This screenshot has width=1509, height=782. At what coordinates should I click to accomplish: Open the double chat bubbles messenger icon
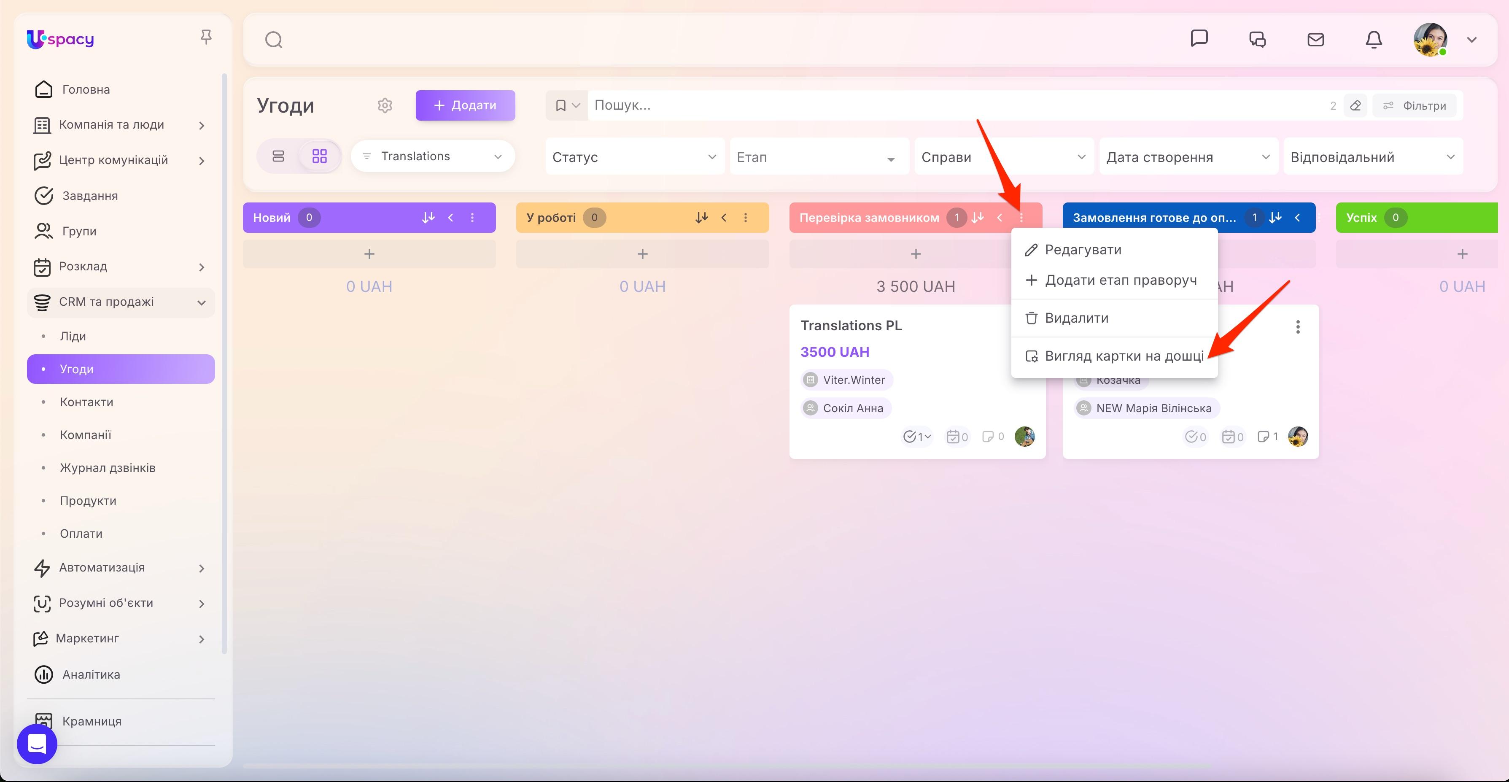coord(1257,39)
